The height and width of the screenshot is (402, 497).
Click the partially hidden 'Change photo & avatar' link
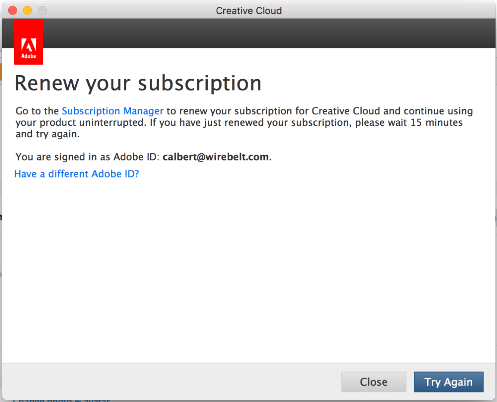tap(62, 400)
